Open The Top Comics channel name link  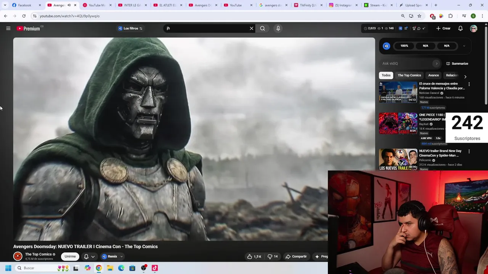pos(38,254)
